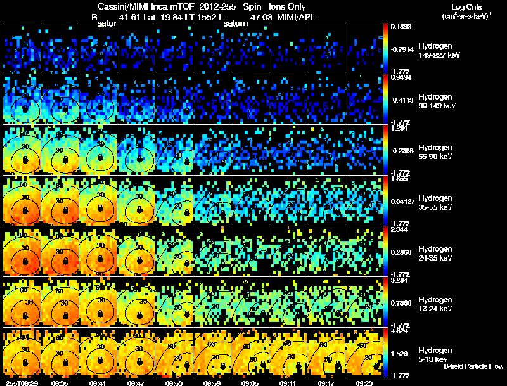Screen dimensions: 507x386
Task: Select the '1.855' colorbar value
Action: [x=399, y=179]
